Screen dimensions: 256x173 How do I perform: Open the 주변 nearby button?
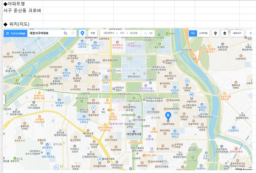[93, 33]
